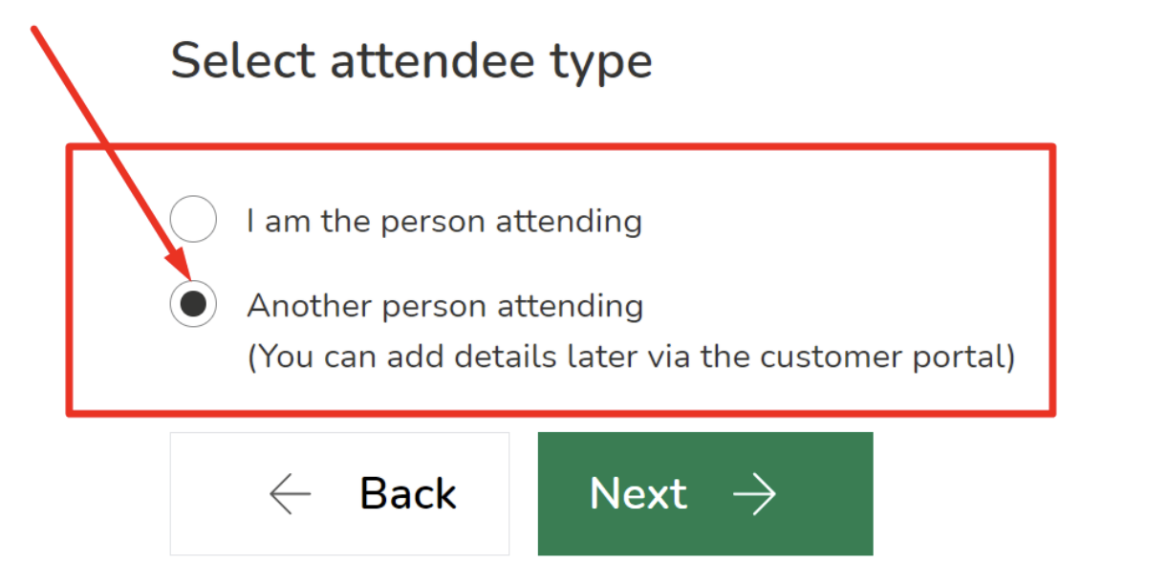Screen dimensions: 1168x585
Task: Select "Another person attending" radio button
Action: [x=193, y=304]
